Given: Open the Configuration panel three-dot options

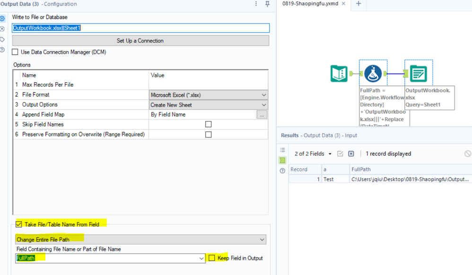Looking at the screenshot, I should coord(256,4).
